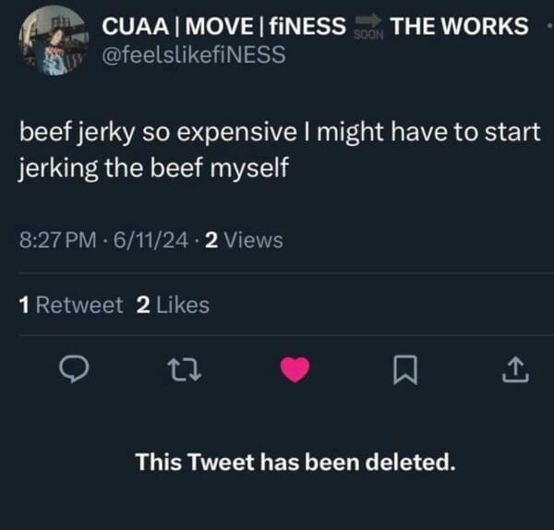Open the user's profile picture
The image size is (554, 530).
tap(53, 40)
